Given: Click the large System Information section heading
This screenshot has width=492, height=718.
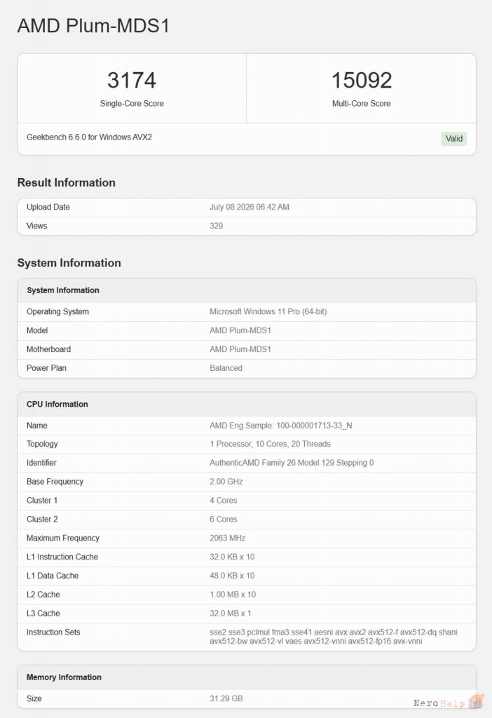Looking at the screenshot, I should (x=69, y=263).
